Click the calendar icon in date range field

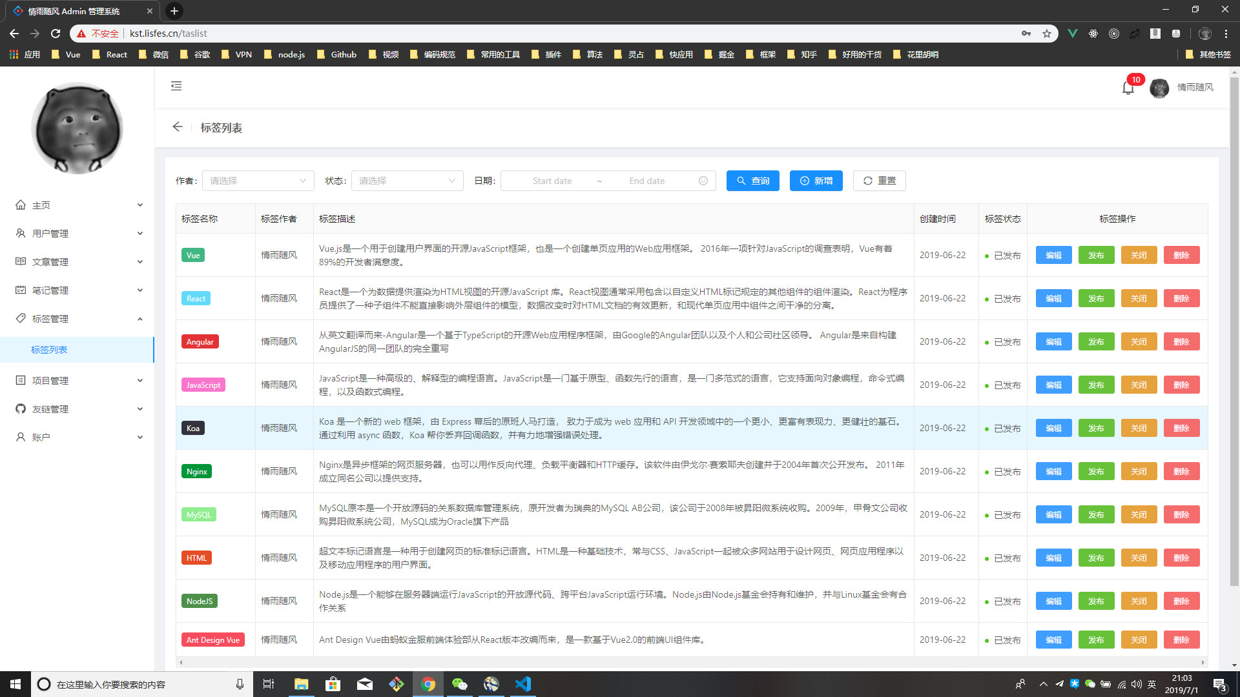point(703,181)
